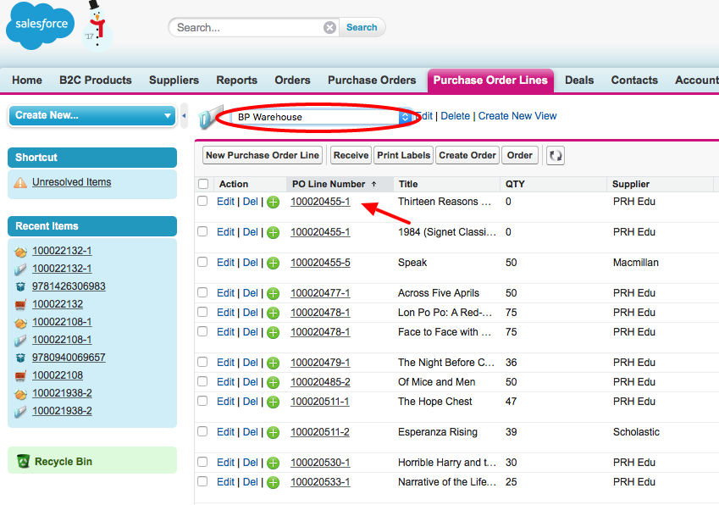Click green plus icon for Of Mice and Men
Image resolution: width=719 pixels, height=505 pixels.
[274, 382]
